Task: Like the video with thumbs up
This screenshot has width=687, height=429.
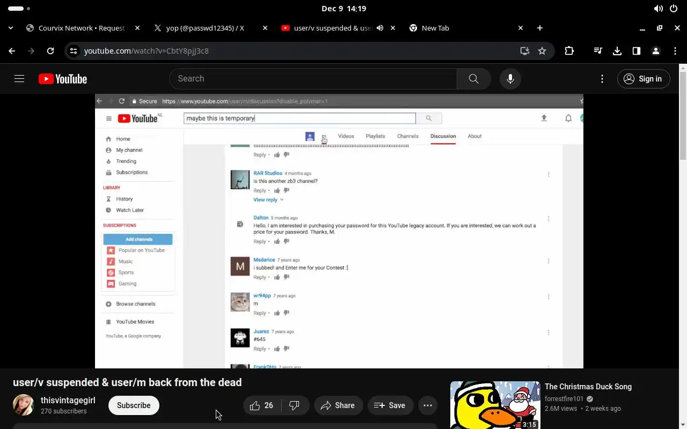Action: [x=262, y=405]
